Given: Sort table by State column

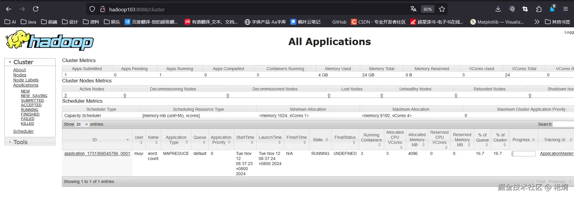Looking at the screenshot, I should (x=320, y=140).
